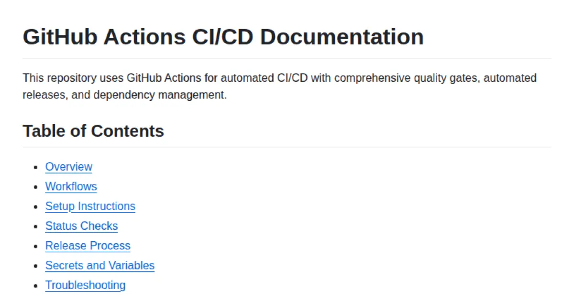Click the GitHub Actions CI/CD Documentation heading

click(x=223, y=37)
